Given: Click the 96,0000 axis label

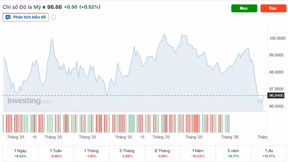Looking at the screenshot, I should tap(276, 106).
